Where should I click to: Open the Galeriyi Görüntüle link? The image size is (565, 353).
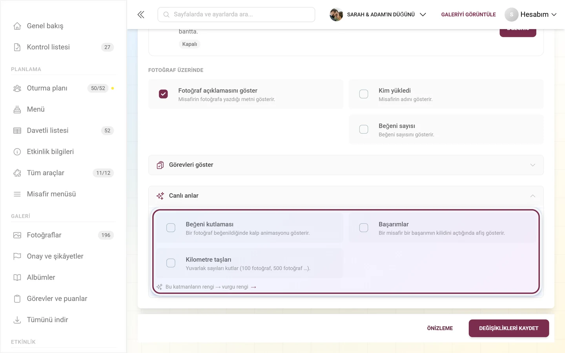468,15
